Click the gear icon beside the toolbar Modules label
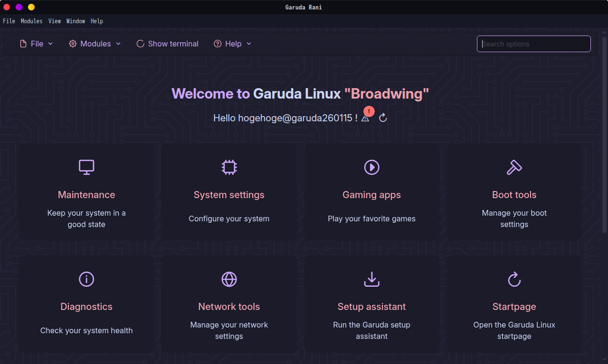 point(73,44)
